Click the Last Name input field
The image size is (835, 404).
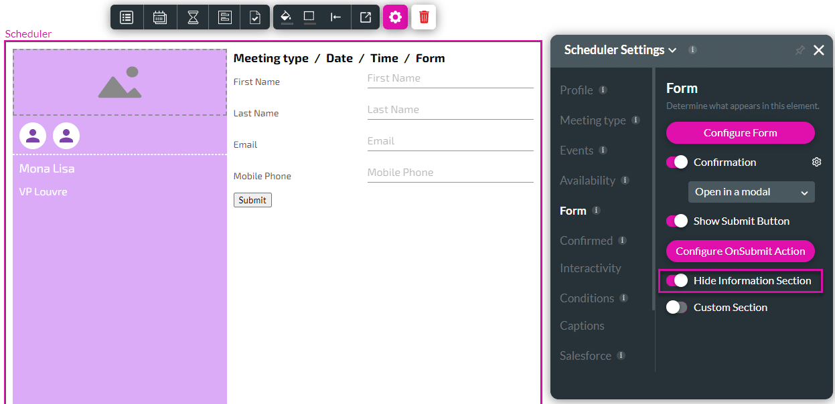coord(450,110)
